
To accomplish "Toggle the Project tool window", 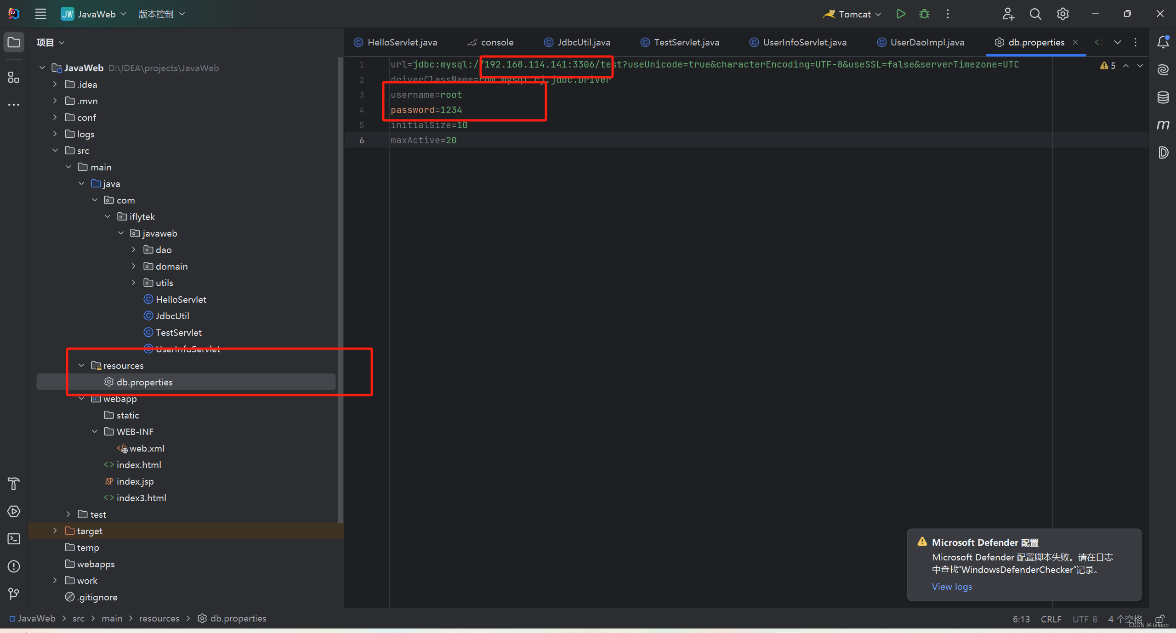I will pos(14,42).
